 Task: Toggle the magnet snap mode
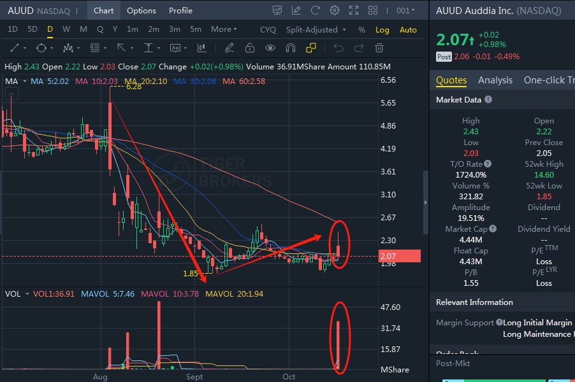click(291, 48)
